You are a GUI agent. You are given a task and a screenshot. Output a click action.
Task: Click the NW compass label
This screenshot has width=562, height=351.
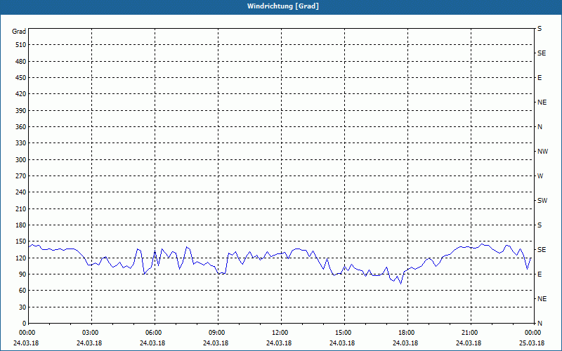(x=542, y=152)
